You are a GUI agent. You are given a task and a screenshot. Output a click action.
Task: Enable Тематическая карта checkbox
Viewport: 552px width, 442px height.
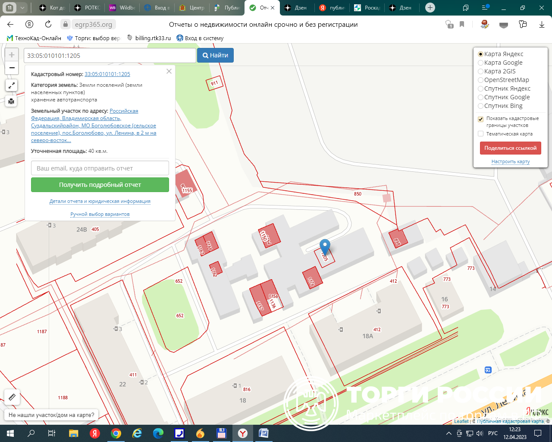(480, 134)
